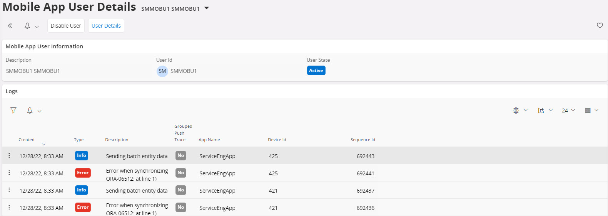The image size is (608, 216).
Task: Click the list view layout icon
Action: point(588,110)
